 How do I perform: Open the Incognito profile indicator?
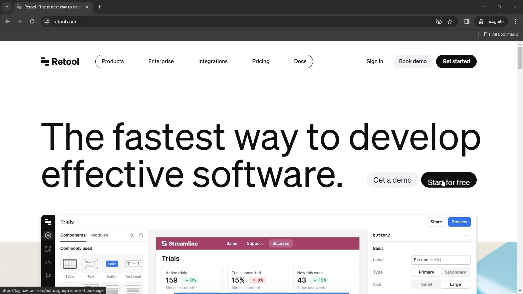tap(491, 22)
